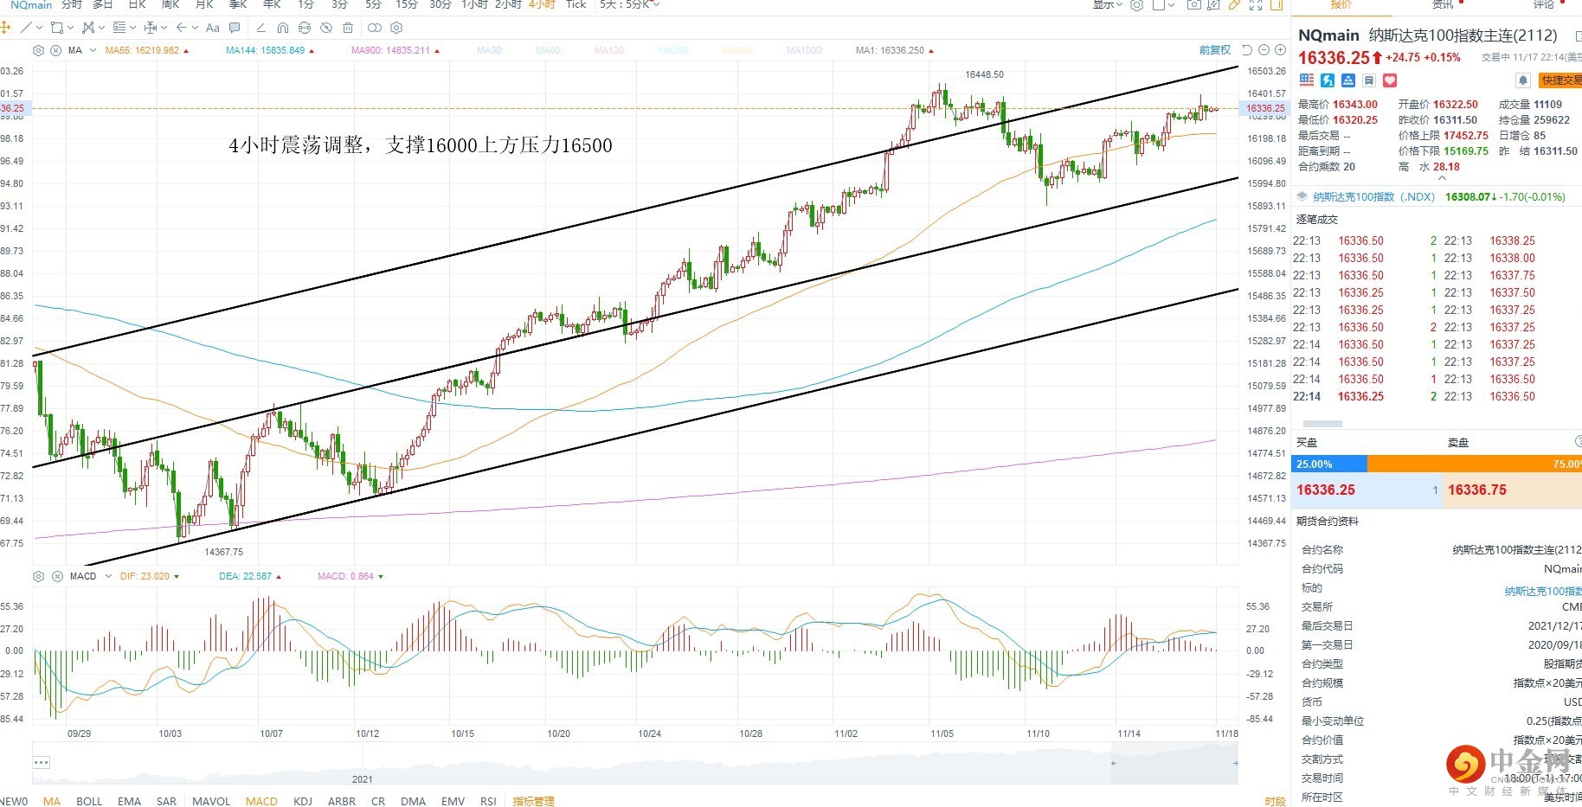Open the 资讯 news tab

tap(1443, 4)
